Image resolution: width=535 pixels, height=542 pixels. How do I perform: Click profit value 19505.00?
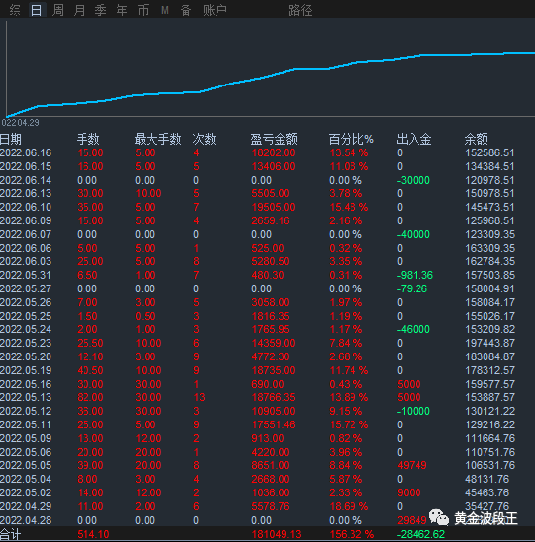click(x=274, y=207)
